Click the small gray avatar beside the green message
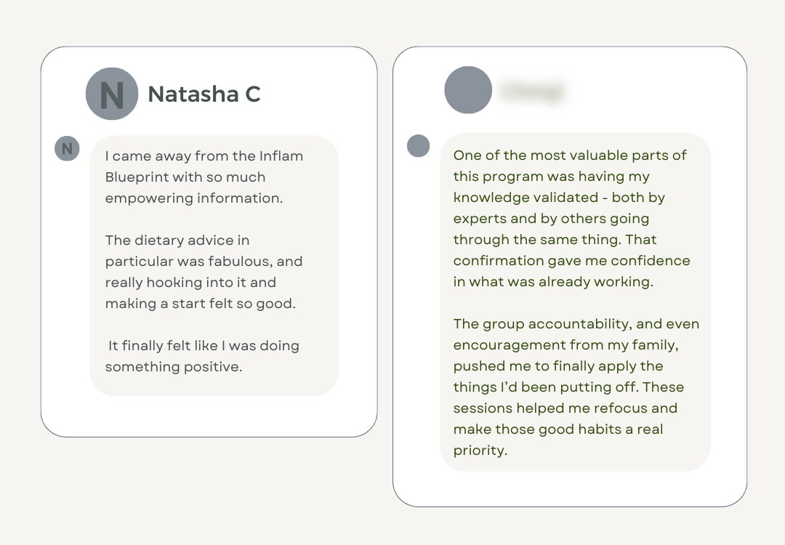785x545 pixels. click(418, 146)
